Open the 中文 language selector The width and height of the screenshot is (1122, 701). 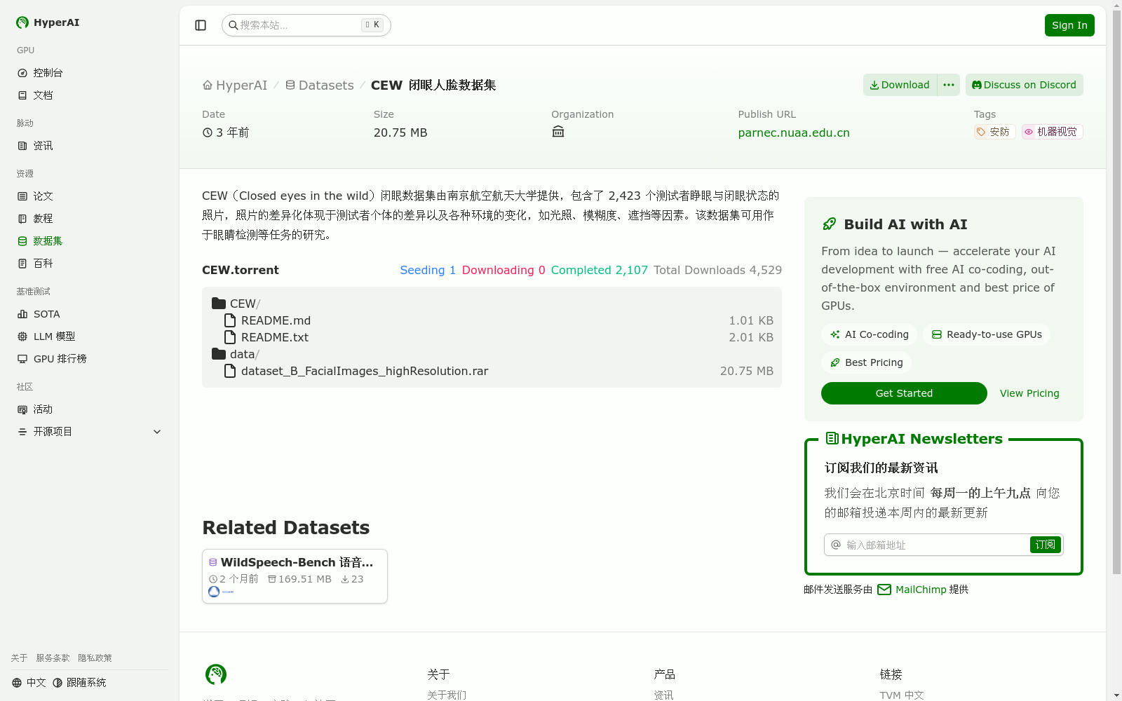pos(29,683)
